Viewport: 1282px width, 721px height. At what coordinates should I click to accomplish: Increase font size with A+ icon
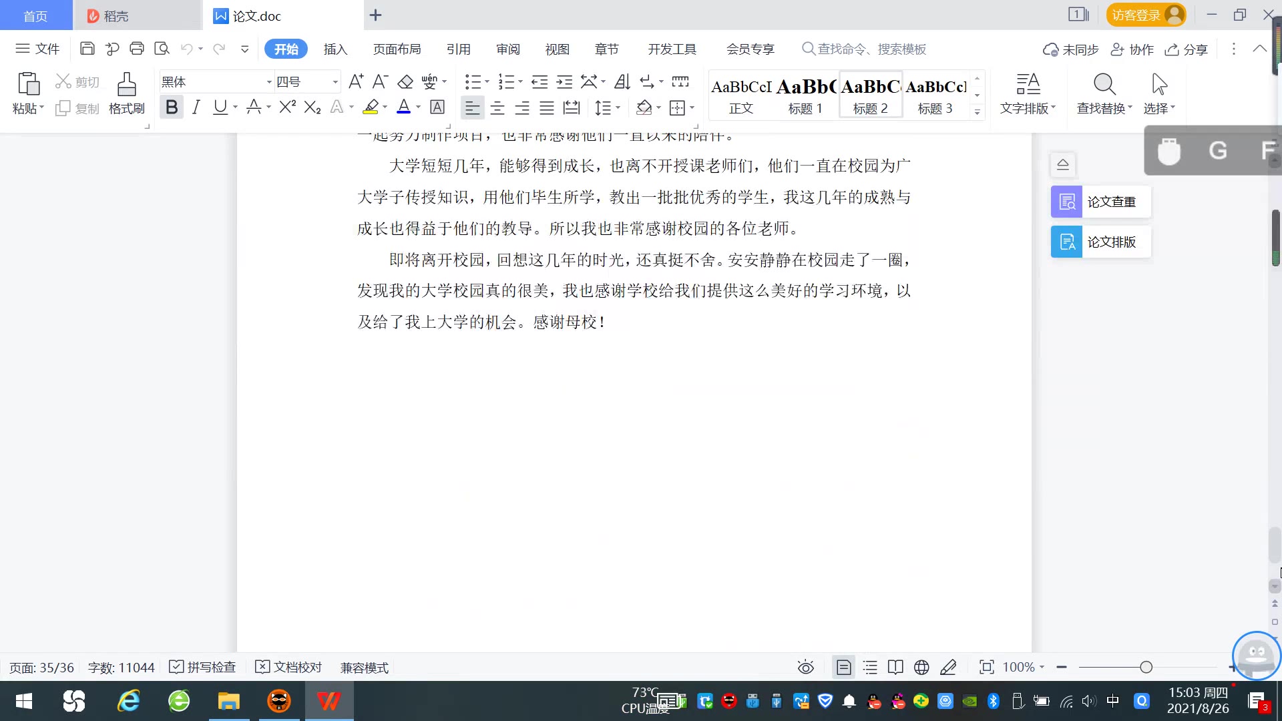[x=356, y=81]
